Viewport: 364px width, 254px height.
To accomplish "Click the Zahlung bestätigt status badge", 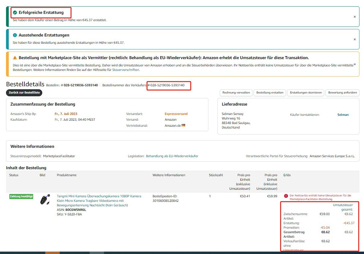I will [21, 197].
